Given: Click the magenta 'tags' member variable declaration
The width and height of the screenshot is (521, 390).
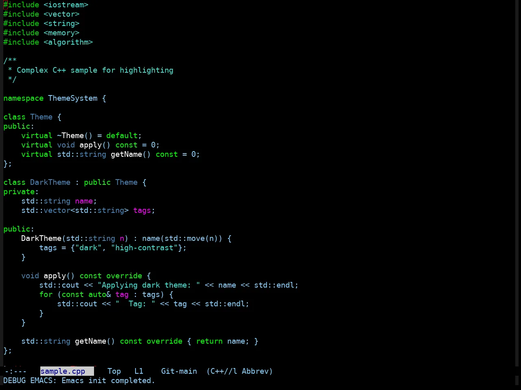Looking at the screenshot, I should click(142, 210).
